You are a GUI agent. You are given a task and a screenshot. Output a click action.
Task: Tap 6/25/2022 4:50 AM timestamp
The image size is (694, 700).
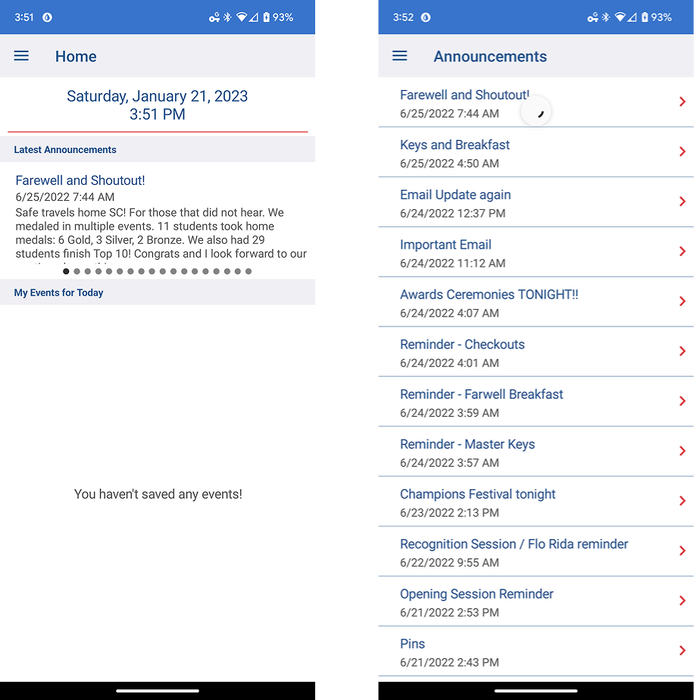(449, 164)
